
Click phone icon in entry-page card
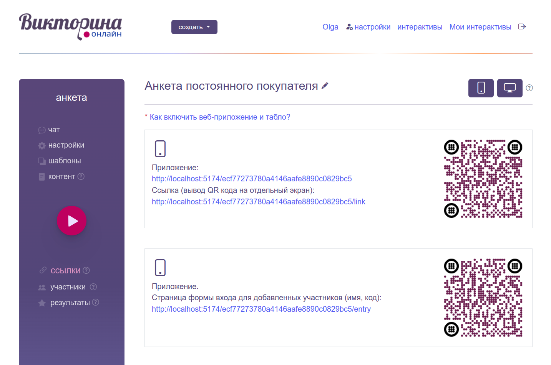(x=160, y=268)
